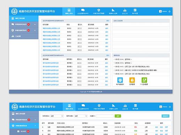Open the message logged at 09:31
Image resolution: width=181 pixels, height=135 pixels.
[x=123, y=63]
